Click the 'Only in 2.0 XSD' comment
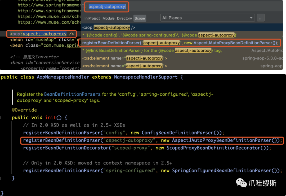The image size is (286, 196). pyautogui.click(x=97, y=163)
